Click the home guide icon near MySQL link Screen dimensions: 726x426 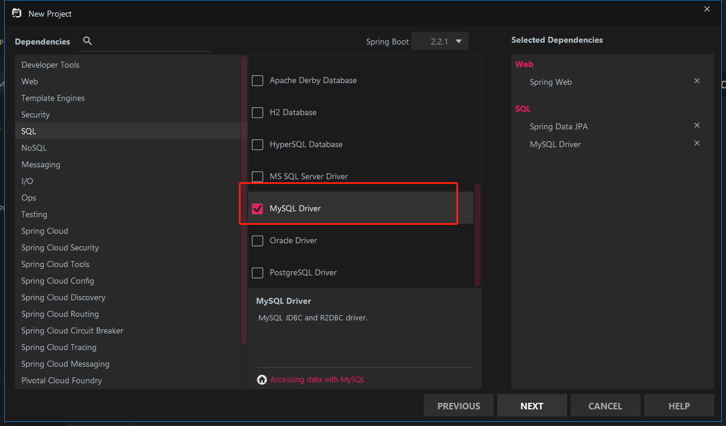click(x=262, y=380)
